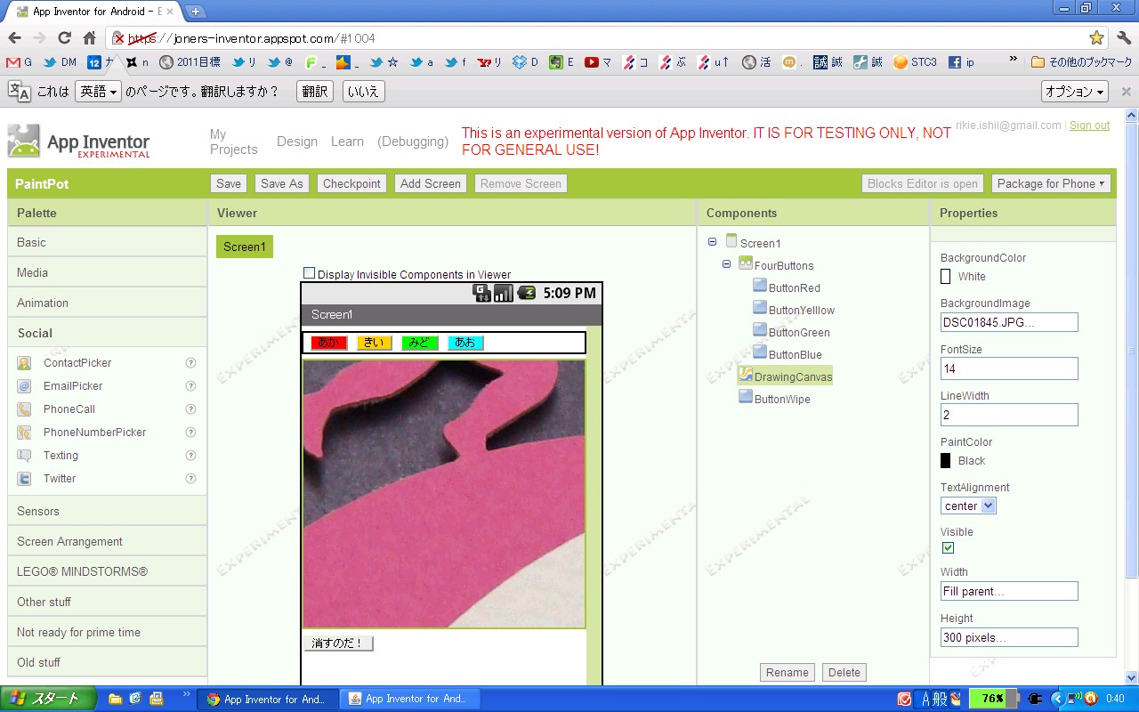Bookmark the page with the star icon
Screen dimensions: 1139x712
coord(1096,37)
